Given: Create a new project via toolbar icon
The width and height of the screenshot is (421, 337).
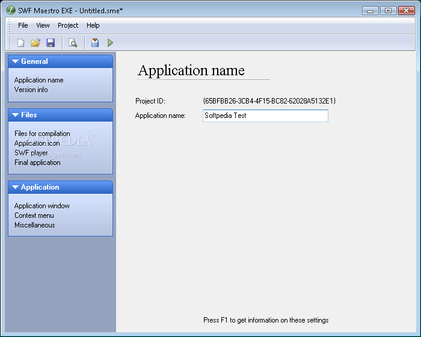Looking at the screenshot, I should tap(20, 43).
